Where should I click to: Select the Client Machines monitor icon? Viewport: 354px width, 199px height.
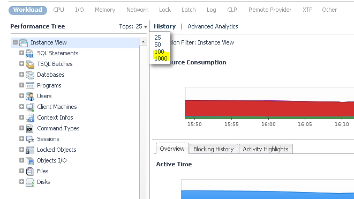30,107
